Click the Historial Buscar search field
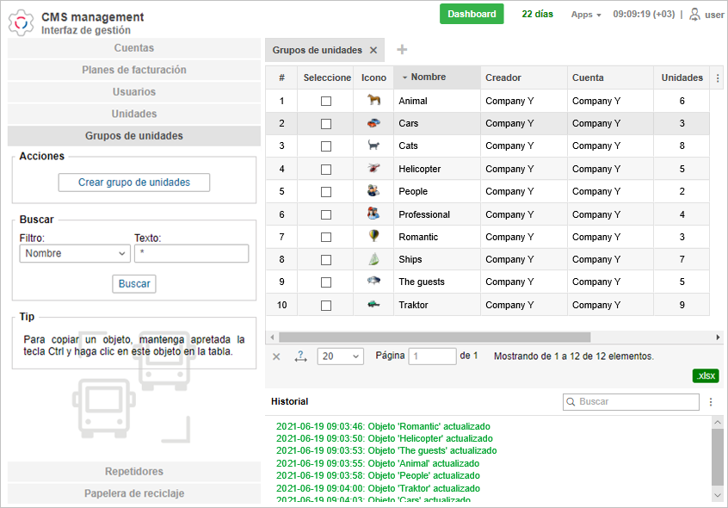728x508 pixels. tap(631, 402)
